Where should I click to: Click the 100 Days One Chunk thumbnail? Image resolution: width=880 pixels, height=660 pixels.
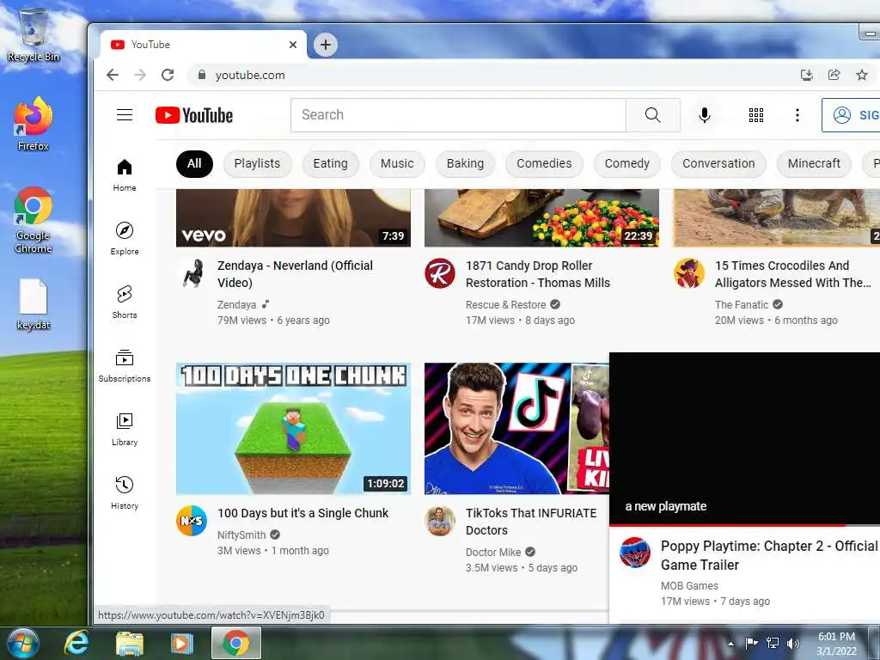(293, 429)
